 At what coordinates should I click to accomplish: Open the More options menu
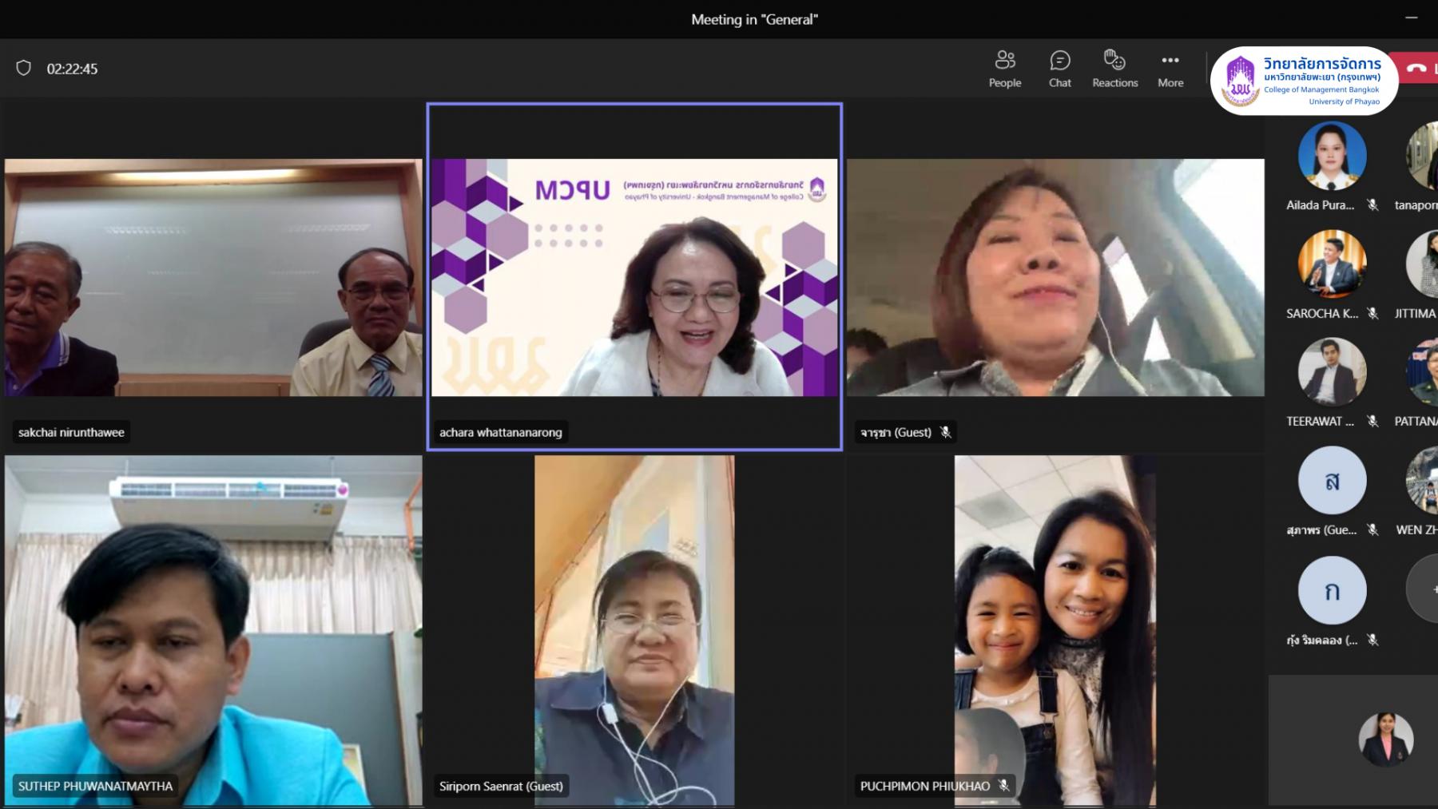(1170, 69)
